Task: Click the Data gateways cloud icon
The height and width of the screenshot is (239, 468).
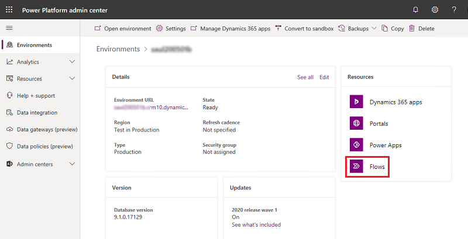Action: (10, 129)
